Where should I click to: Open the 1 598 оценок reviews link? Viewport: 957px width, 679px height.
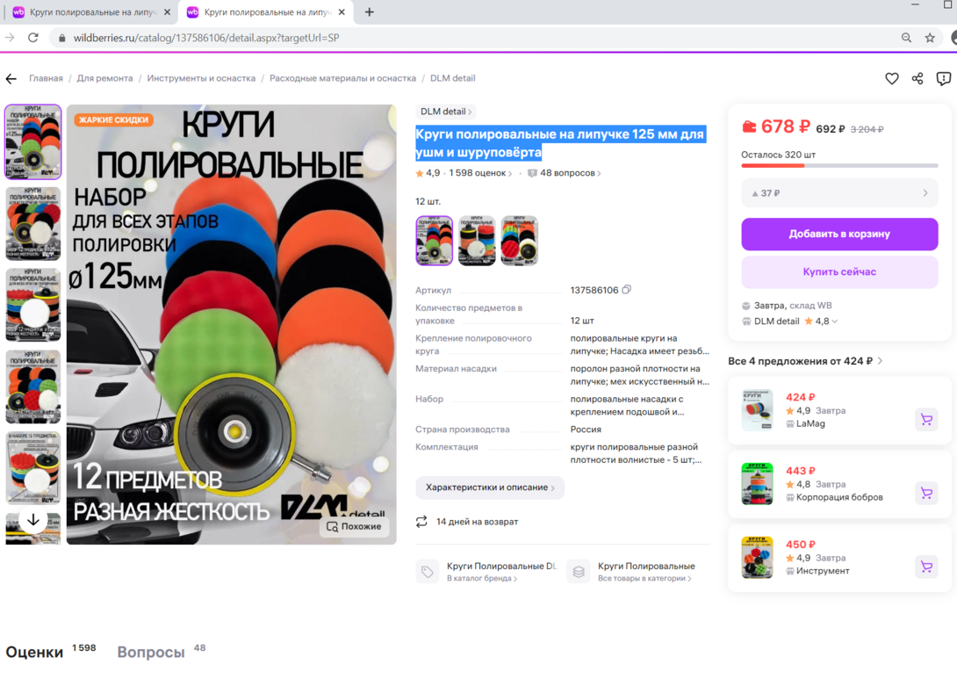pos(480,173)
